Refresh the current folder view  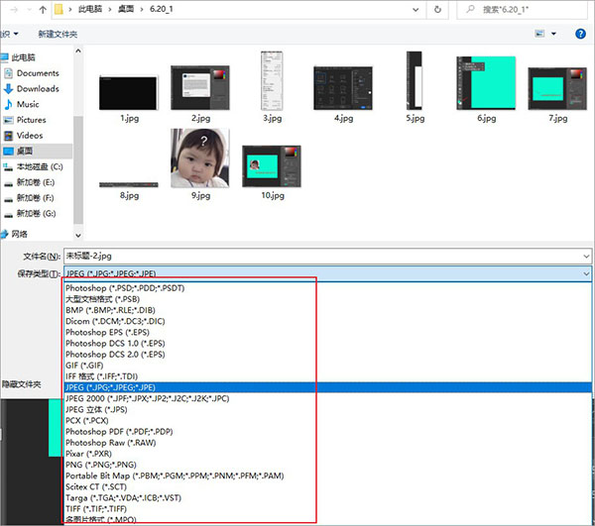tap(437, 10)
